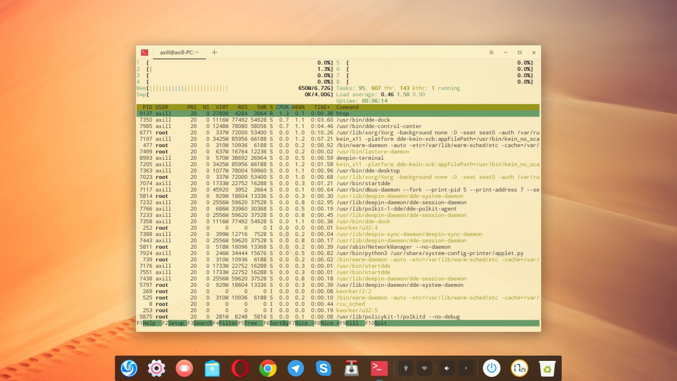Select the /usr/bin/dde-control-center process row
The image size is (677, 381).
click(338, 126)
